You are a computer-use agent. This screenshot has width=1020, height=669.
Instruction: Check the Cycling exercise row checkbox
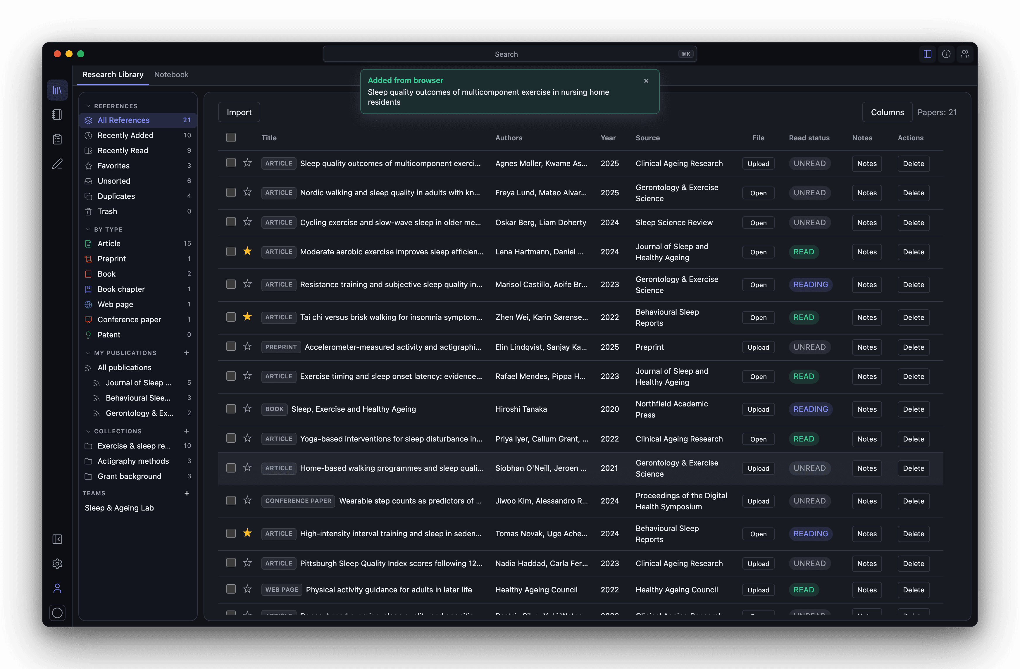point(231,222)
